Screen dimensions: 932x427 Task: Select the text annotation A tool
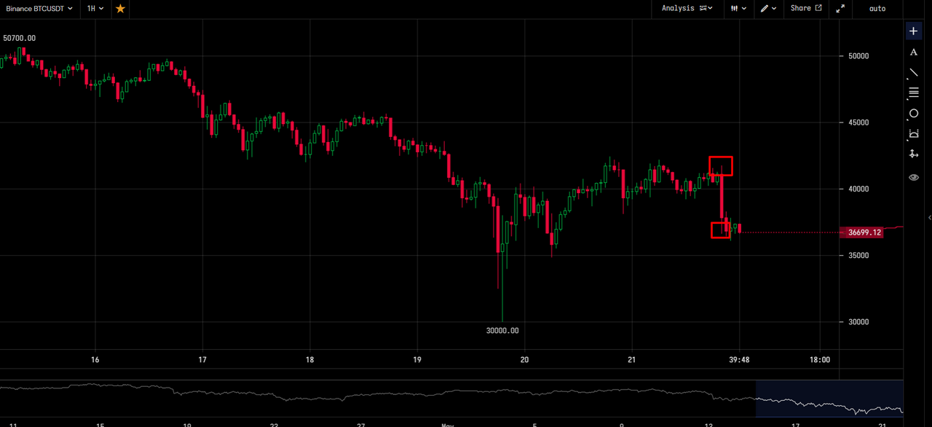[x=914, y=52]
